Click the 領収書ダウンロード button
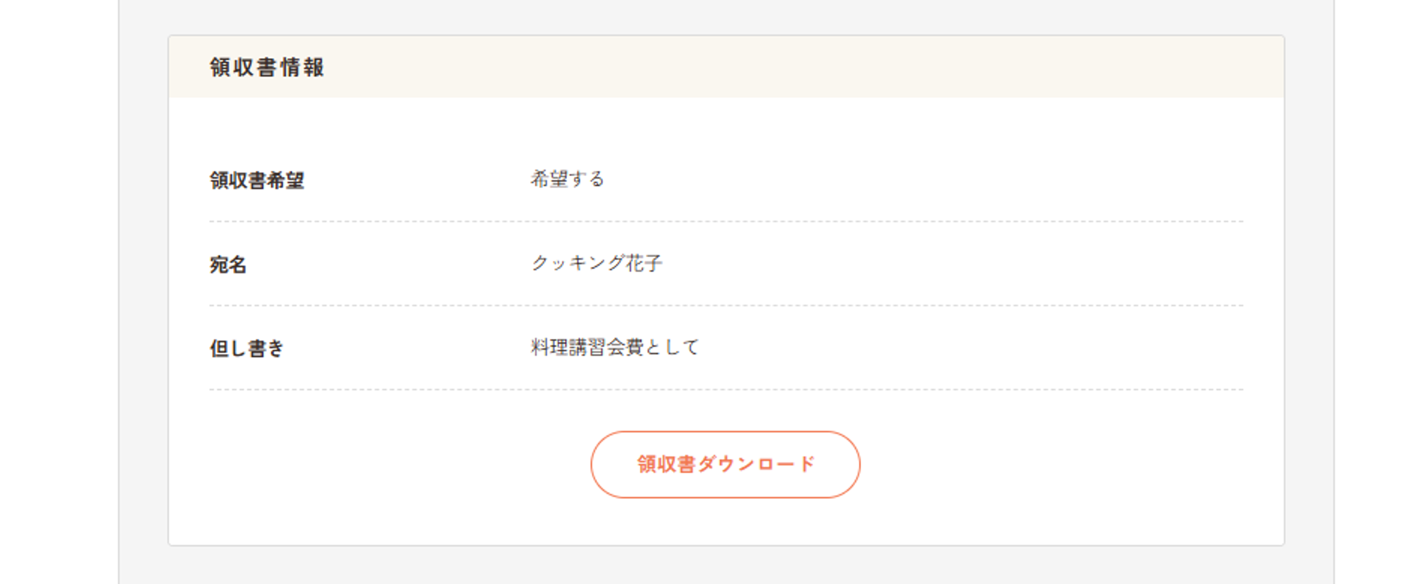Image resolution: width=1406 pixels, height=584 pixels. click(725, 465)
